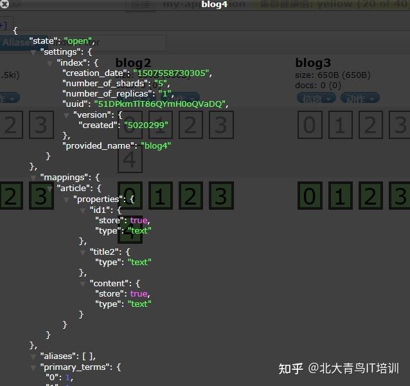This screenshot has height=386, width=410.
Task: Click primary_terms "0" entry
Action: [59, 378]
